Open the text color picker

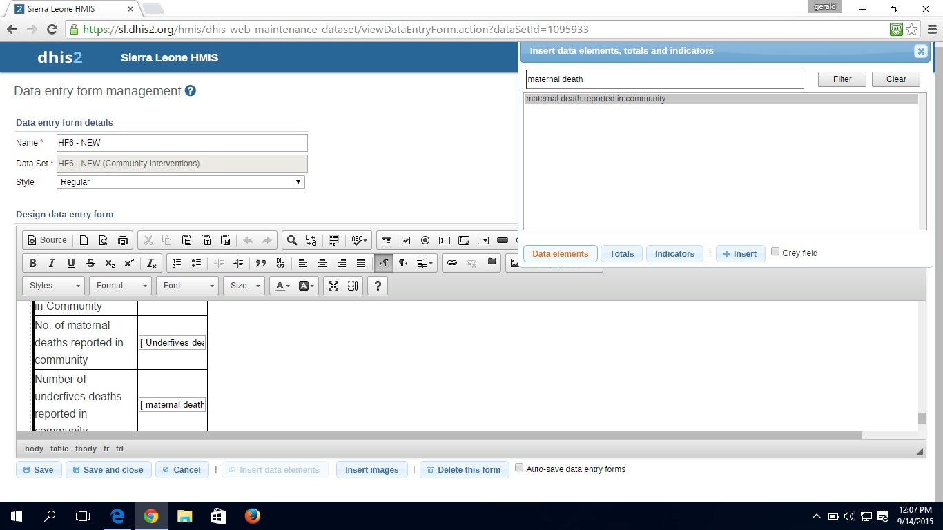point(282,286)
